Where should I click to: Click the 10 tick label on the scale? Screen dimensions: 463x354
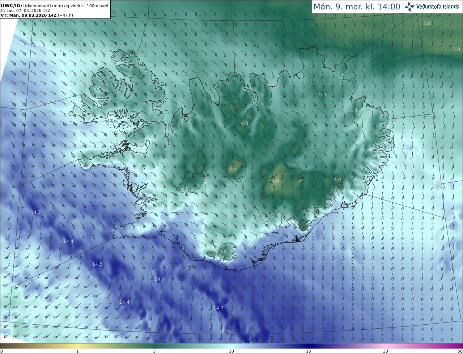[231, 351]
